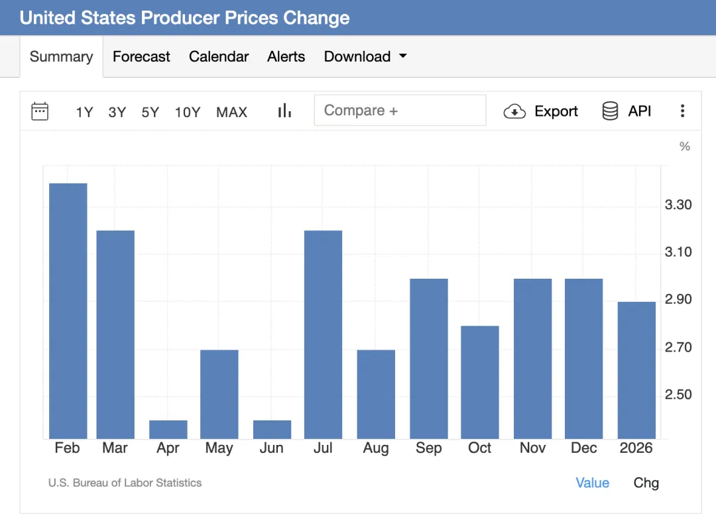Set chart range to 1Y

click(84, 113)
